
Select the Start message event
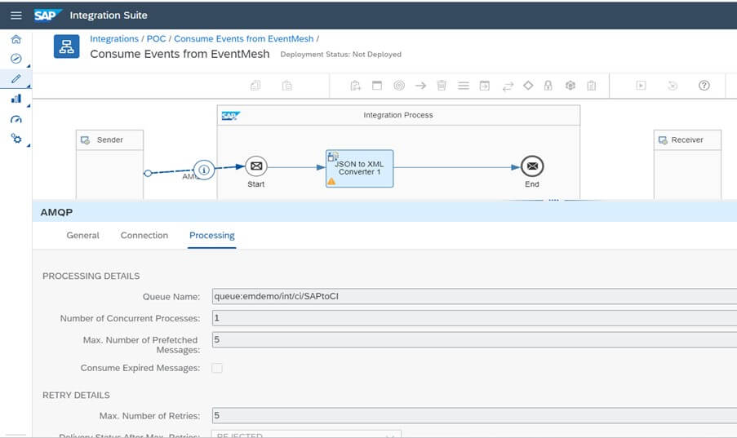point(256,166)
